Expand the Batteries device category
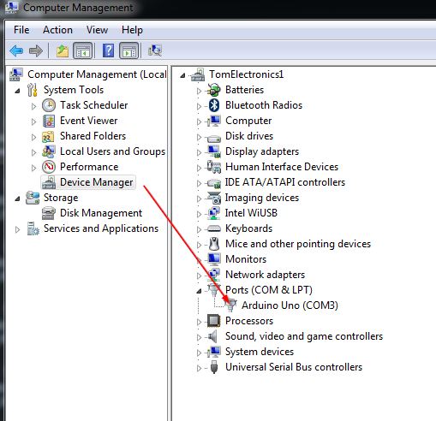436x421 pixels. (x=199, y=91)
